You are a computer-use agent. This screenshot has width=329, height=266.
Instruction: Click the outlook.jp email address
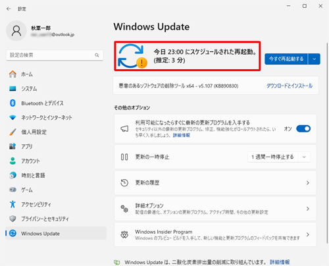[x=53, y=34]
